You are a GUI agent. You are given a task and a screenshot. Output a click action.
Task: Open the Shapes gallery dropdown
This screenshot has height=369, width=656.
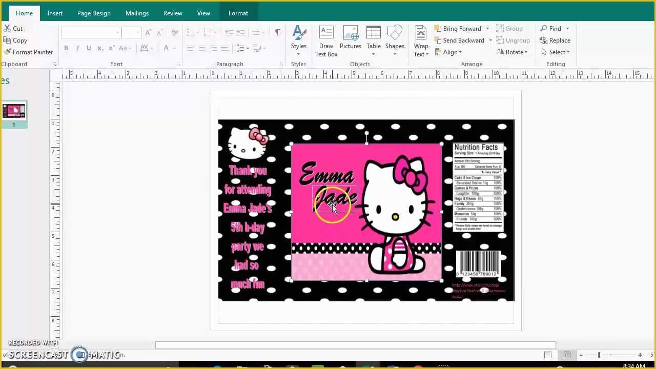click(x=395, y=41)
